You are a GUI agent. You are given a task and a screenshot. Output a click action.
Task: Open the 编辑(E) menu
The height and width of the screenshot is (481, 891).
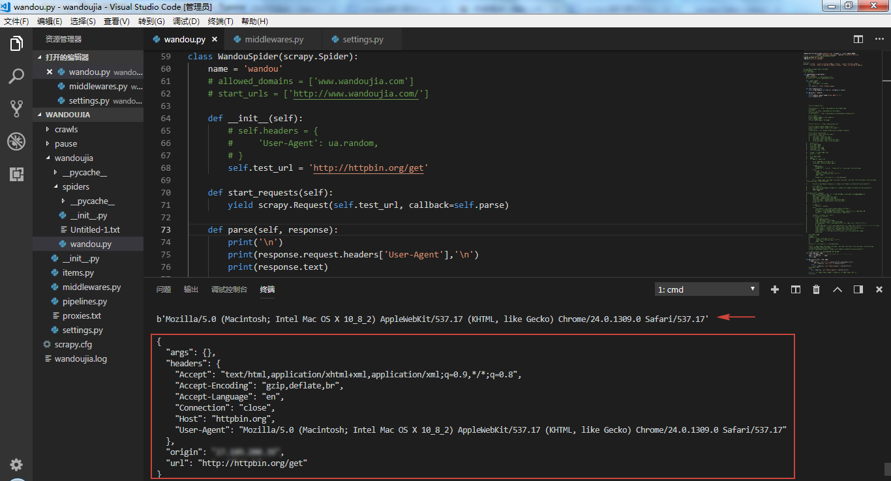50,22
